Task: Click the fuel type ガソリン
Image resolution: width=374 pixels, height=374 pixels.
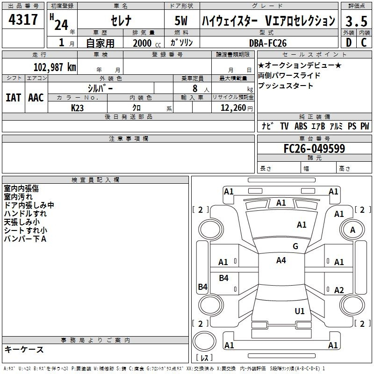Action: coord(181,43)
